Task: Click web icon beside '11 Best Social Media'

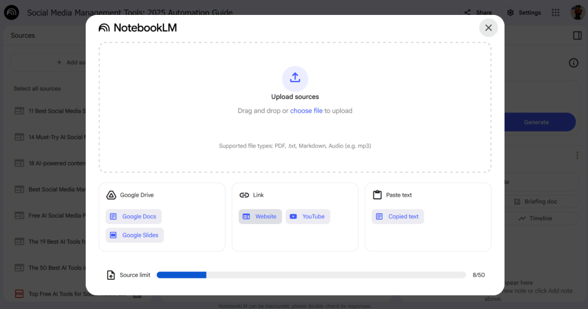Action: pos(19,111)
